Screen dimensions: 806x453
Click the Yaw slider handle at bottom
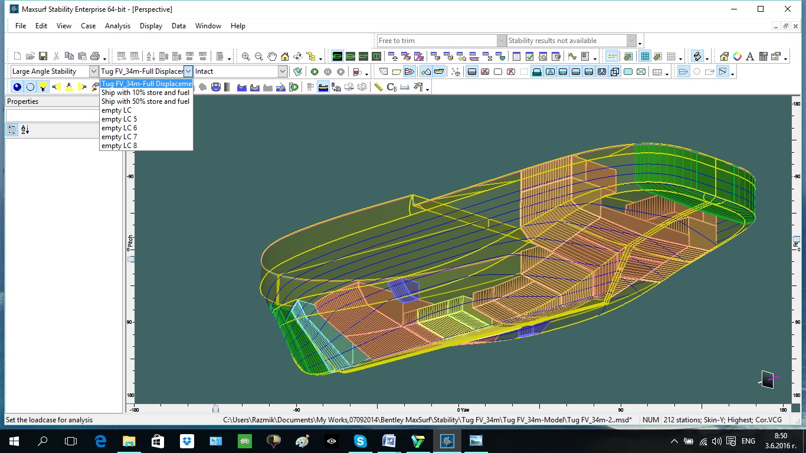[x=215, y=409]
